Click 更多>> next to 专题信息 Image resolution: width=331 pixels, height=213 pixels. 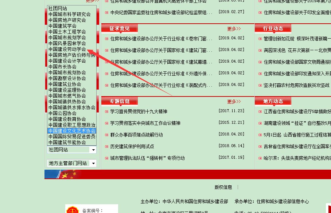point(234,102)
